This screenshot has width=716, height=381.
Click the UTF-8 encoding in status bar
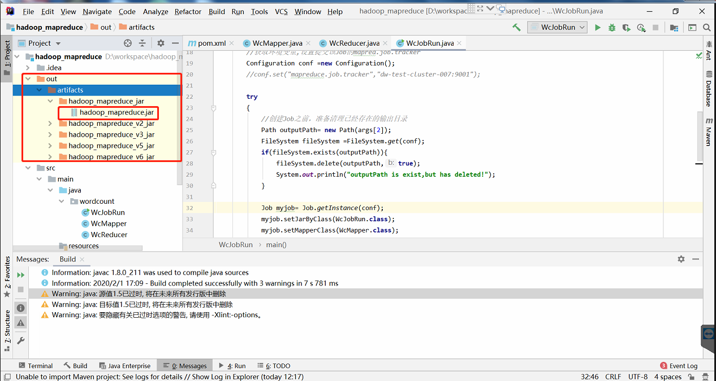(x=638, y=376)
